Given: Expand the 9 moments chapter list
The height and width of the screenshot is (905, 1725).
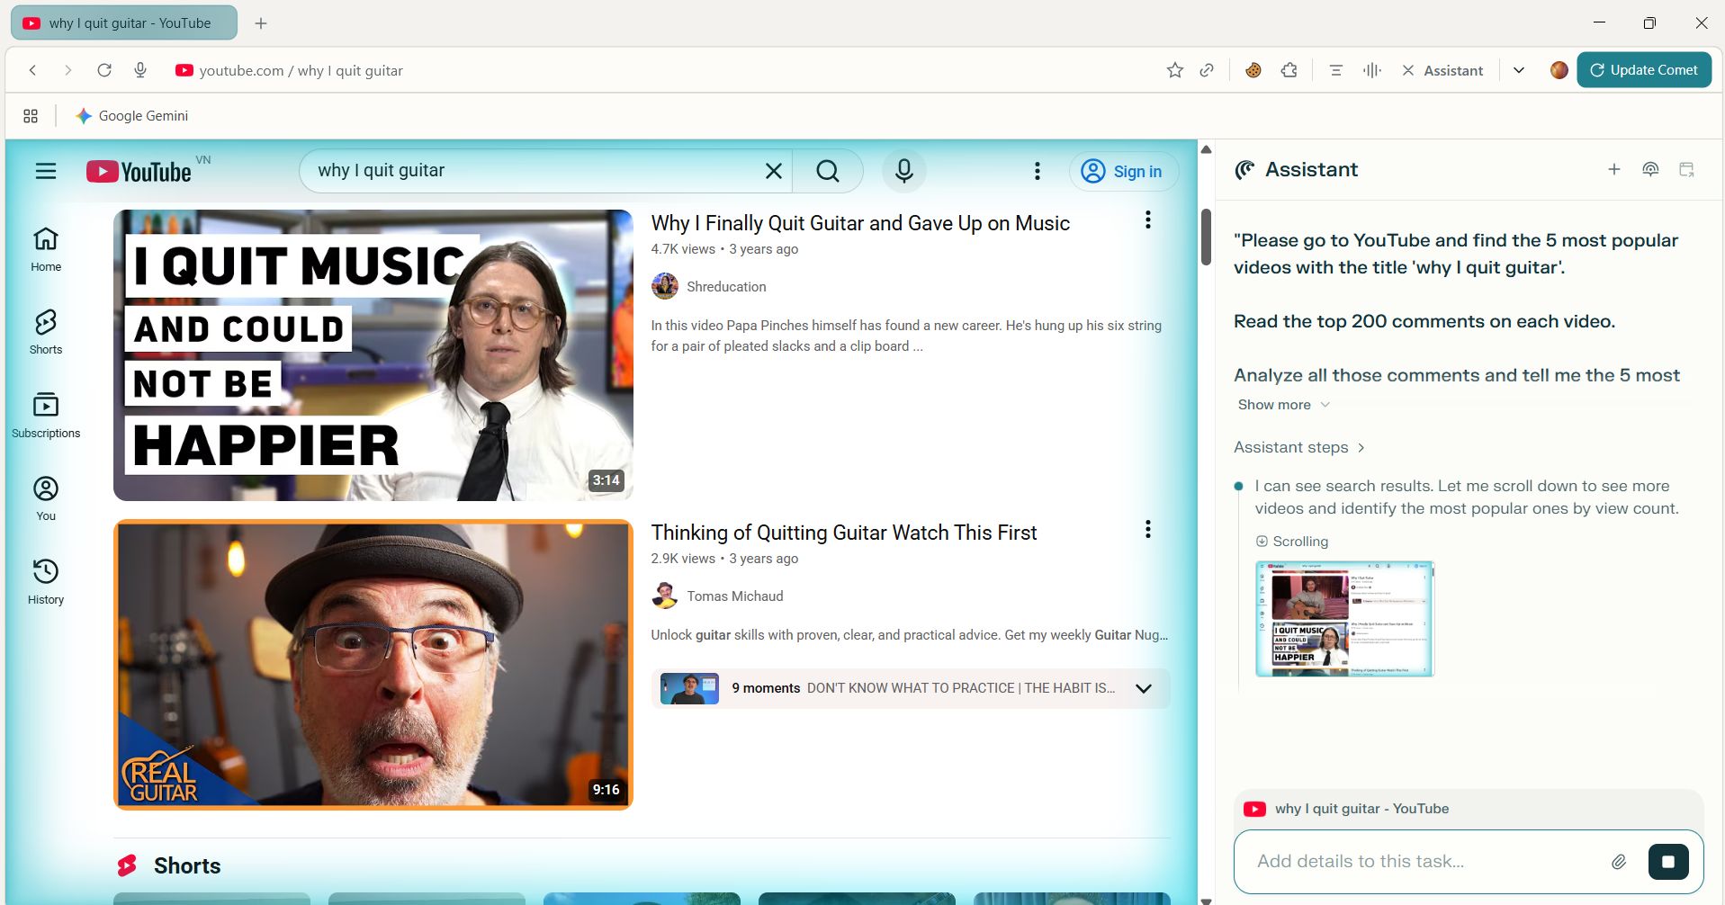Looking at the screenshot, I should click(1143, 689).
